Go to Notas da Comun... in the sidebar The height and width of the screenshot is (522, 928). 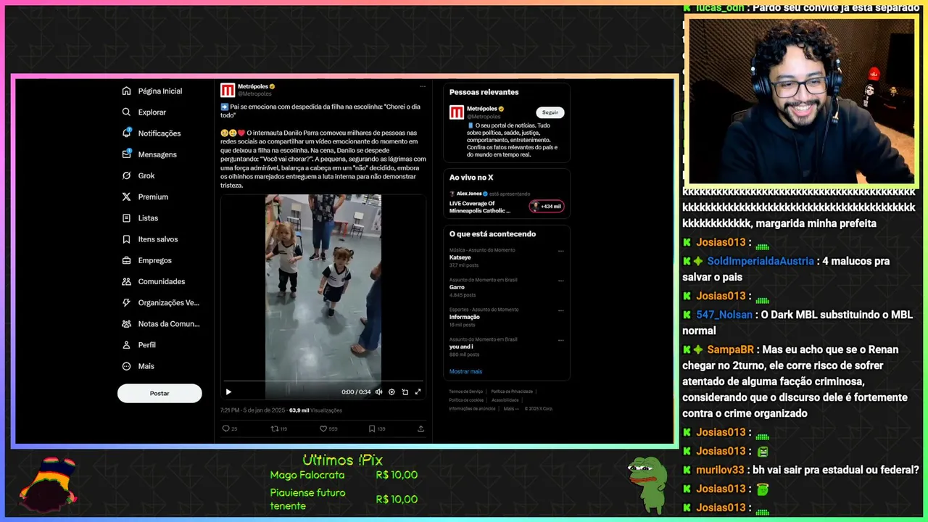coord(161,324)
